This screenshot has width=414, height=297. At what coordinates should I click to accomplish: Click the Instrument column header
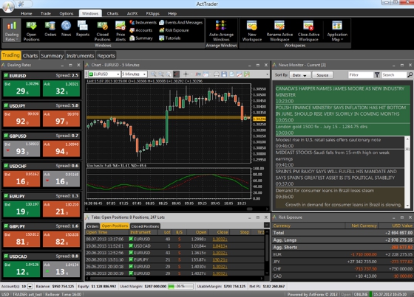pos(143,232)
